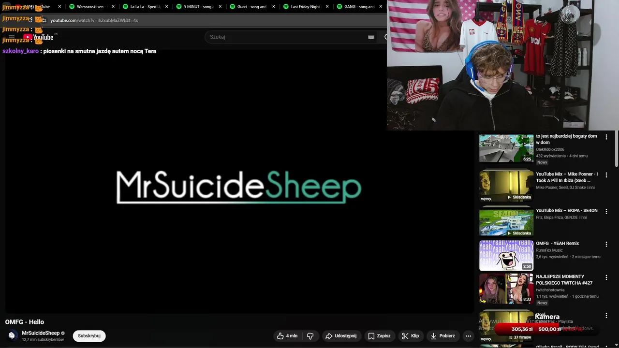Open YouTube hamburger guide menu
Viewport: 619px width, 348px height.
[x=12, y=37]
